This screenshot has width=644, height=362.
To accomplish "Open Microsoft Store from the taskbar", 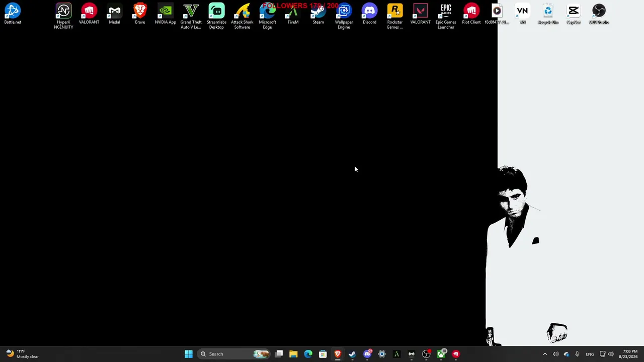I will click(323, 354).
